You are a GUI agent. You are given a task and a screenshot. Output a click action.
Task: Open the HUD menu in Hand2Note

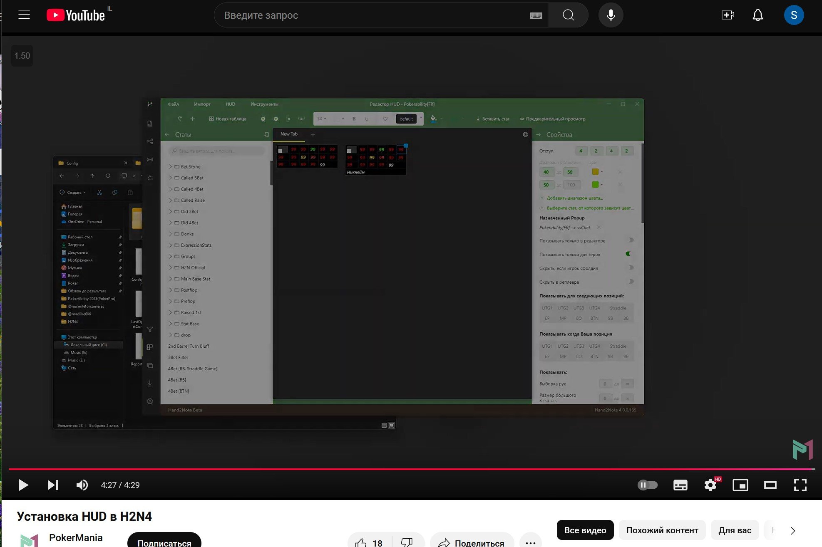click(230, 104)
